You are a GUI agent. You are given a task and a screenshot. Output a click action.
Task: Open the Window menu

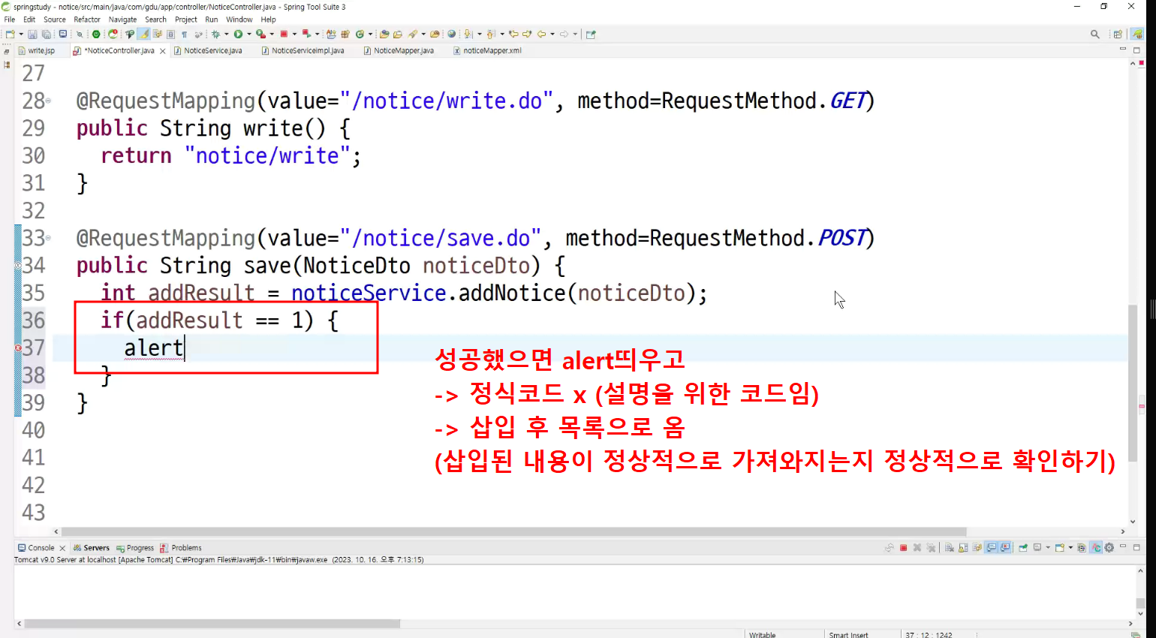(239, 20)
